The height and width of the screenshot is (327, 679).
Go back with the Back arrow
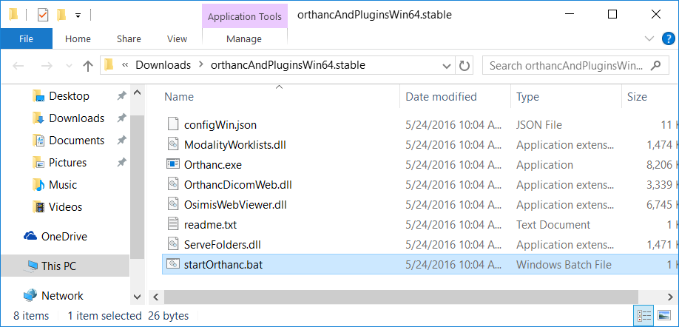tap(18, 66)
